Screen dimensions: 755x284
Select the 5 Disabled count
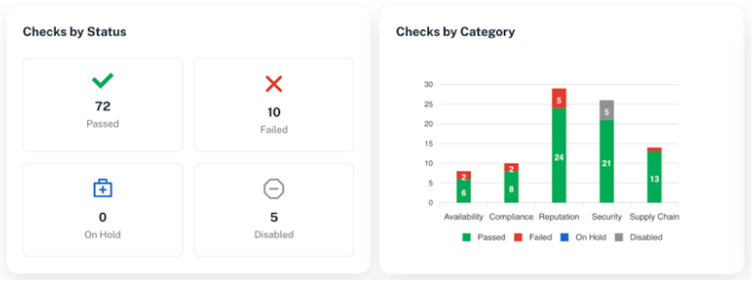[274, 217]
